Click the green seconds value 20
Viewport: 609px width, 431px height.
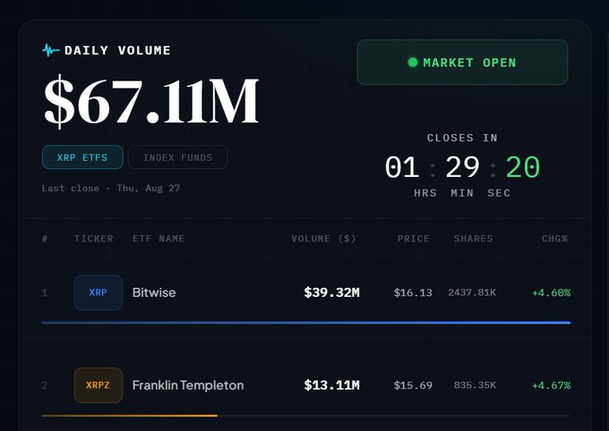click(x=523, y=167)
